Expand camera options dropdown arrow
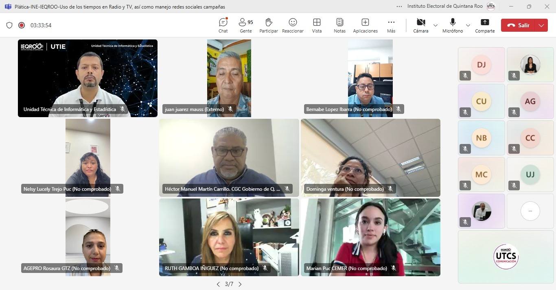The height and width of the screenshot is (290, 556). click(436, 25)
